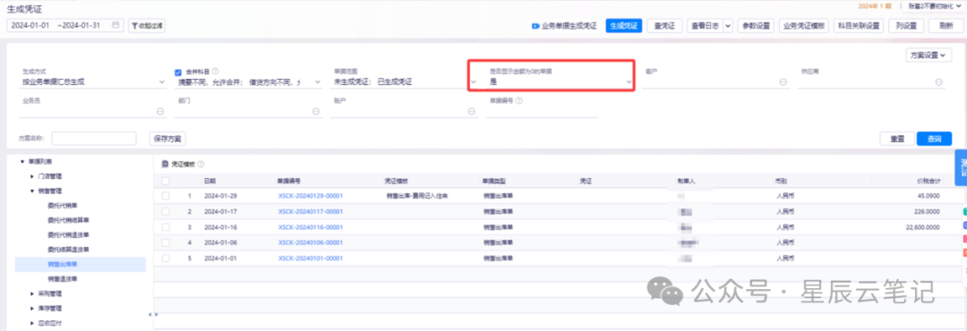
Task: Open the 业务单据生成凭证 video guide
Action: 564,26
